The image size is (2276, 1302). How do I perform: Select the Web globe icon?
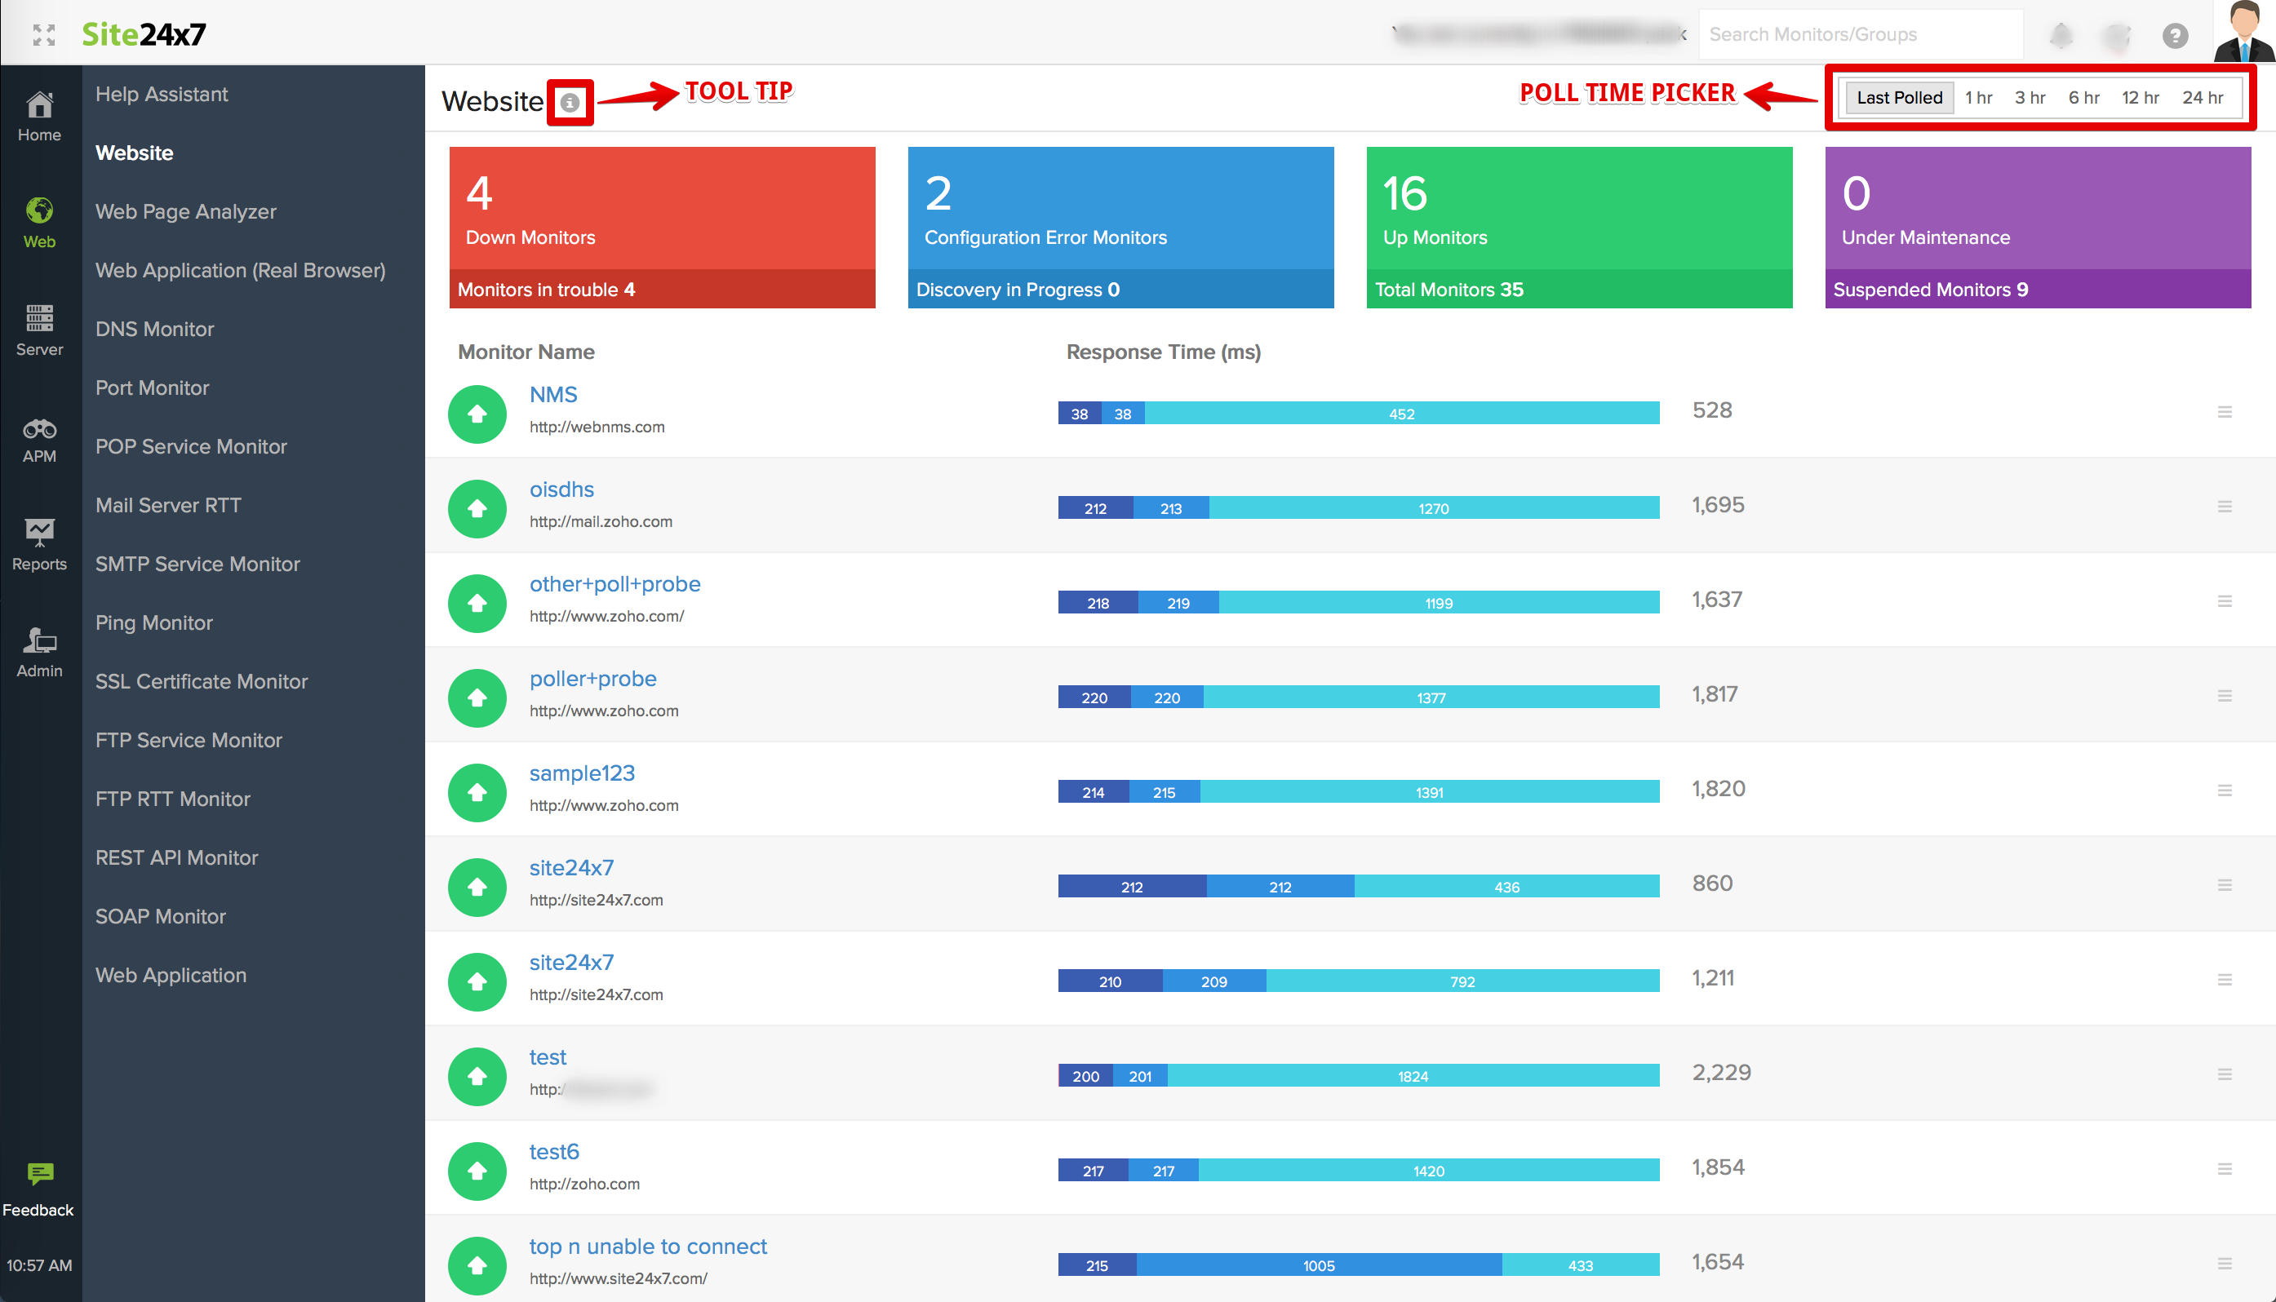click(x=39, y=211)
